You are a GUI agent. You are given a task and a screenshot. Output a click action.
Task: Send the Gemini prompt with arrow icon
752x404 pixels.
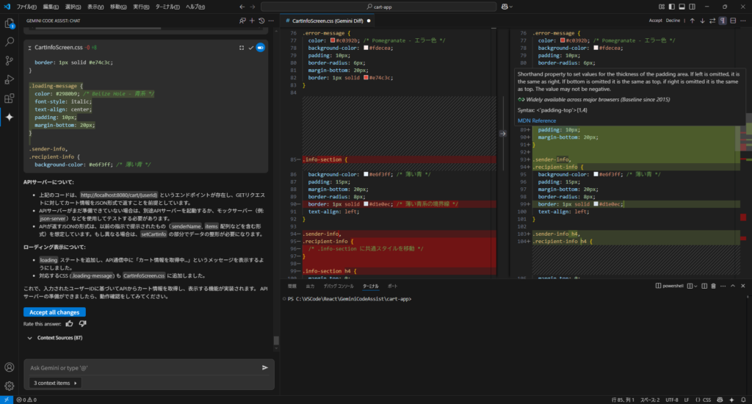click(x=264, y=367)
